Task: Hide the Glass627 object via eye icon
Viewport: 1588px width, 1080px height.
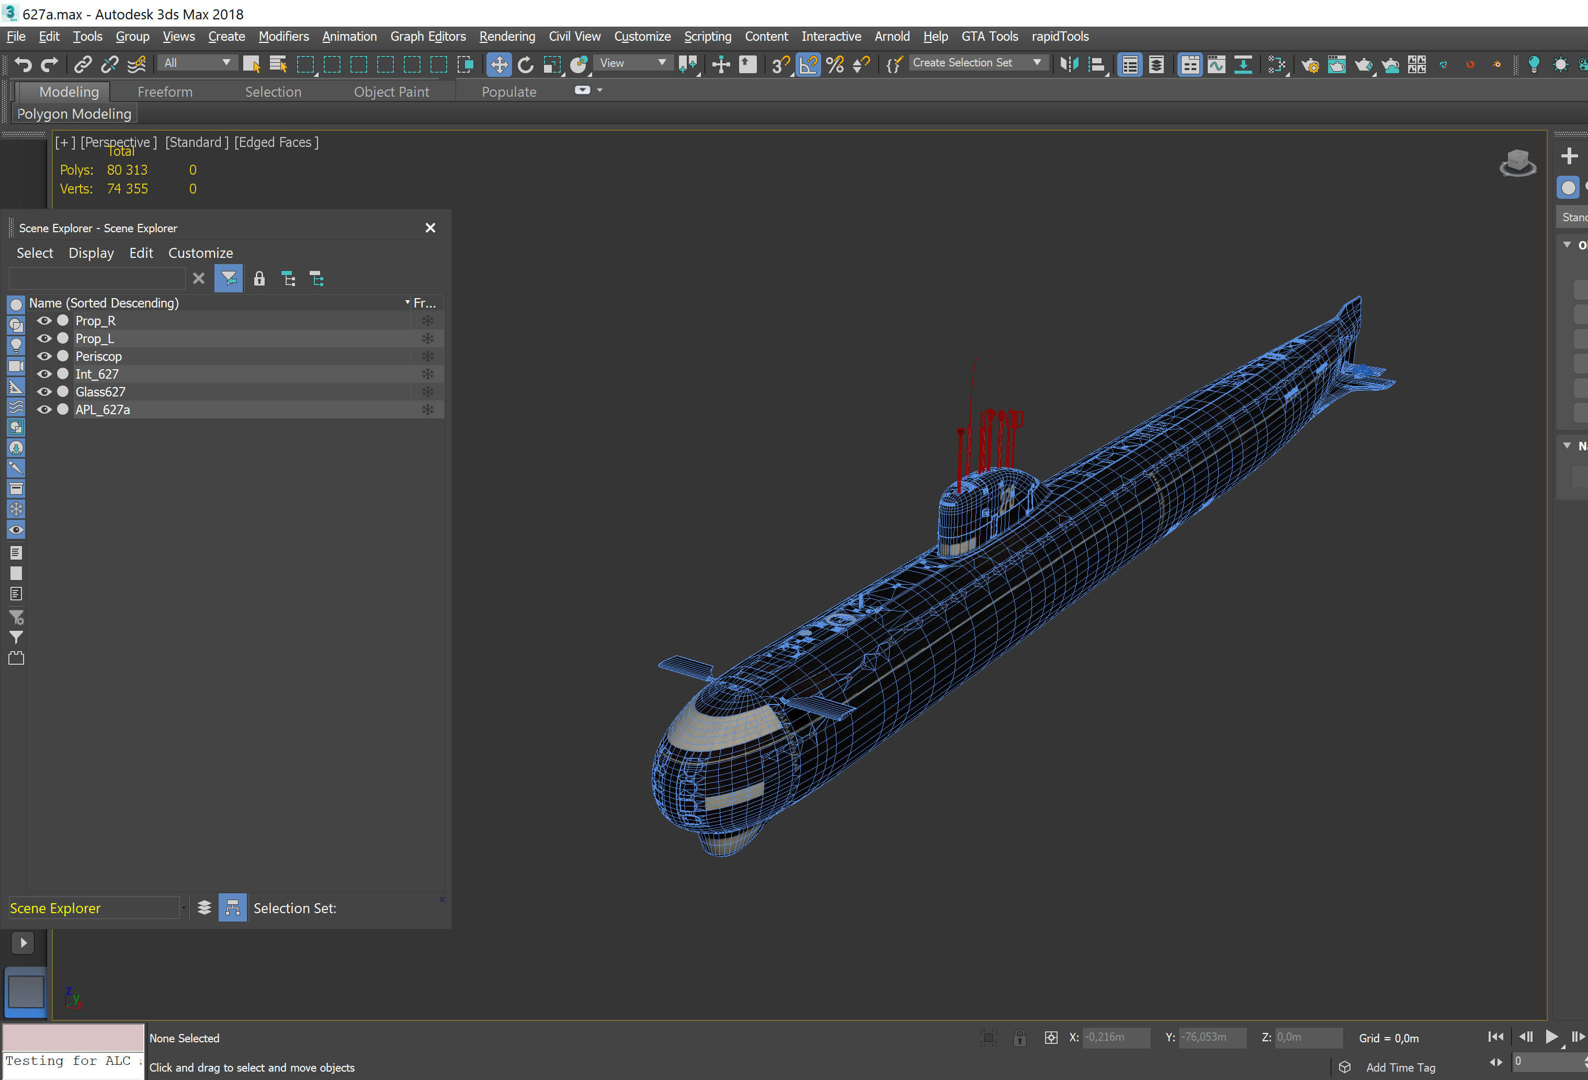Action: click(44, 391)
